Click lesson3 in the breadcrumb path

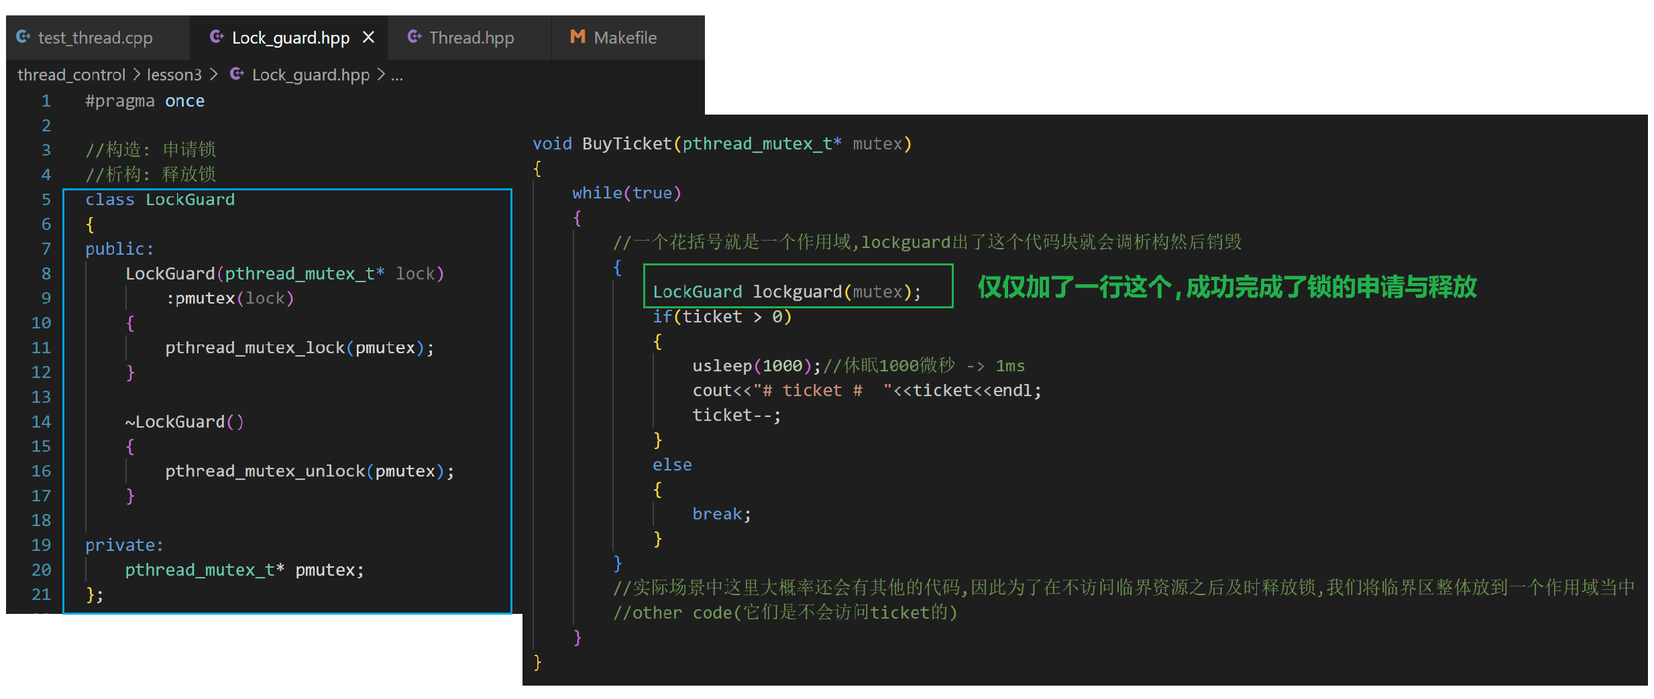click(x=174, y=74)
